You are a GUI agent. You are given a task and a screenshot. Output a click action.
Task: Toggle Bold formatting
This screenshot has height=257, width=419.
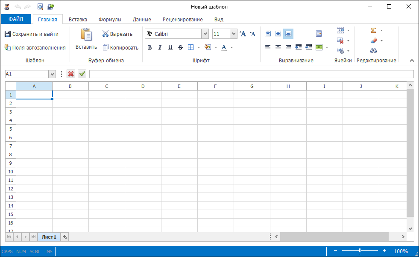(150, 47)
